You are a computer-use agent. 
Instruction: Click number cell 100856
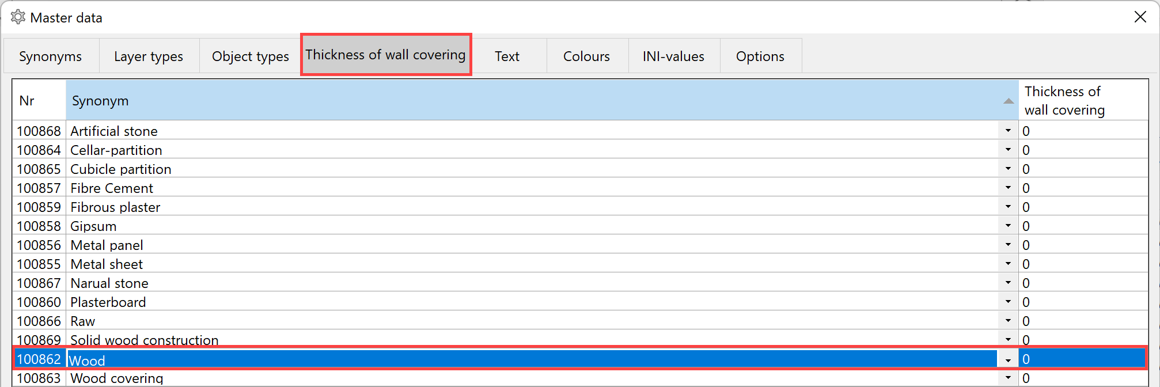39,245
